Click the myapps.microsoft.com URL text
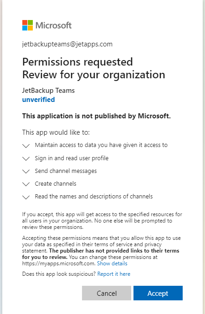This screenshot has width=205, height=314. (58, 263)
